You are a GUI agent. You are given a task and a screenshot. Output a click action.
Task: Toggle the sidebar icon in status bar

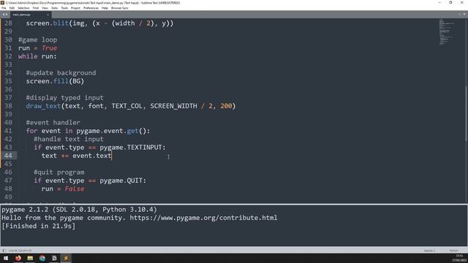[4, 251]
